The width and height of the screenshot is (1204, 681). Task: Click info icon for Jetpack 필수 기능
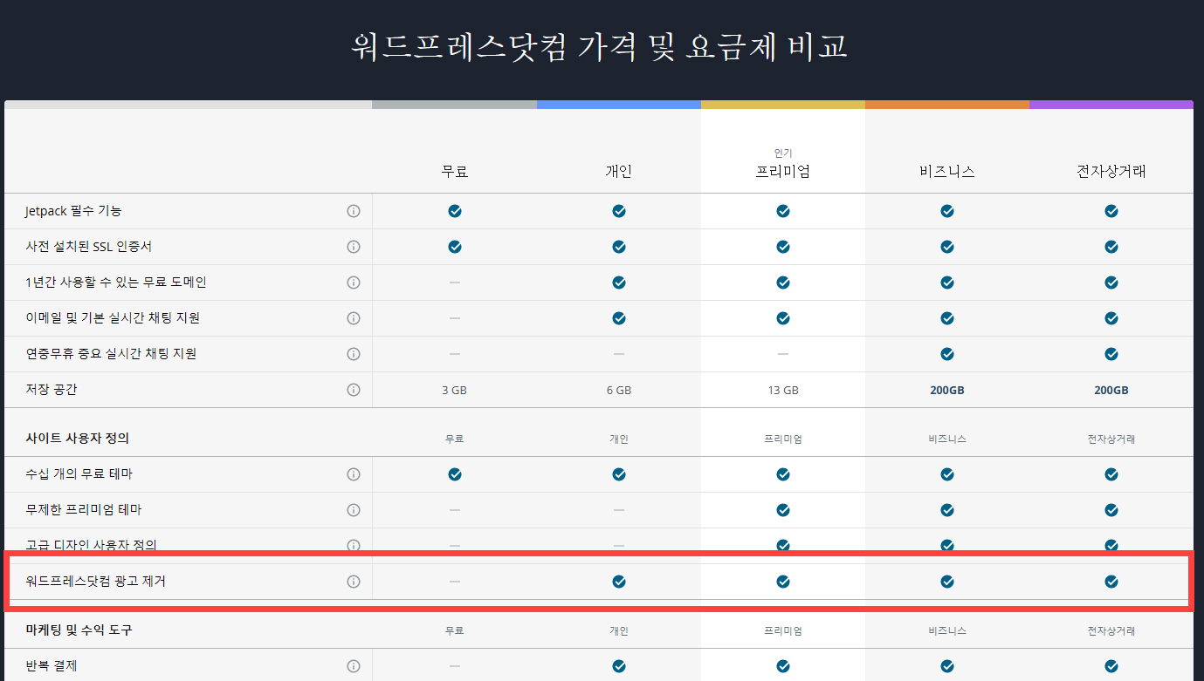[354, 211]
